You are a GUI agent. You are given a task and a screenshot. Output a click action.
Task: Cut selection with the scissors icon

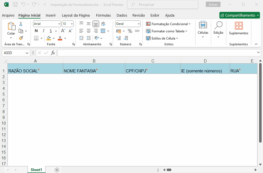tap(21, 24)
